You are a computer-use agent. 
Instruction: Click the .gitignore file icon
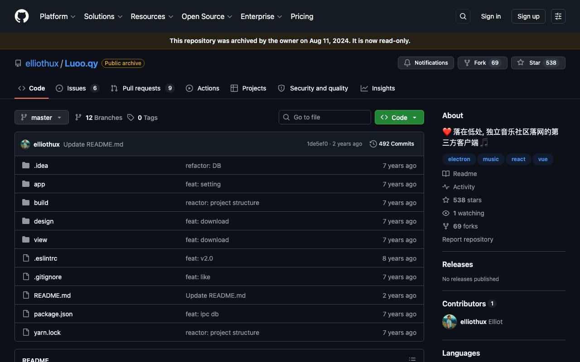tap(26, 277)
